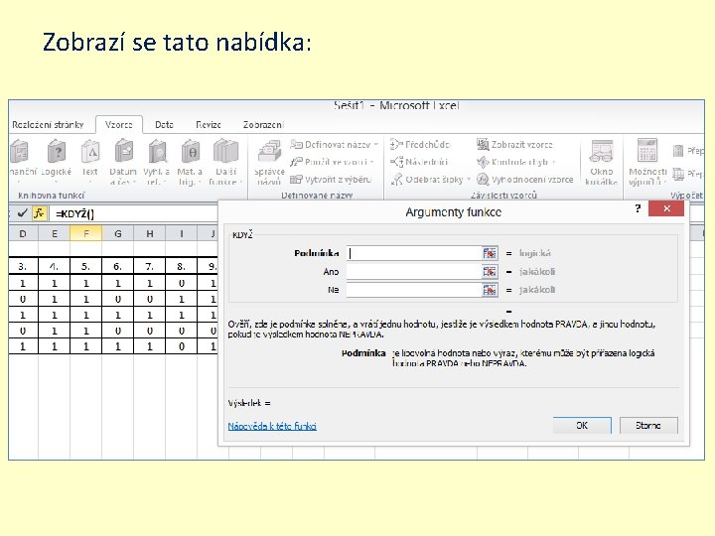Select the cell containing 5.
This screenshot has height=536, width=715.
click(85, 266)
